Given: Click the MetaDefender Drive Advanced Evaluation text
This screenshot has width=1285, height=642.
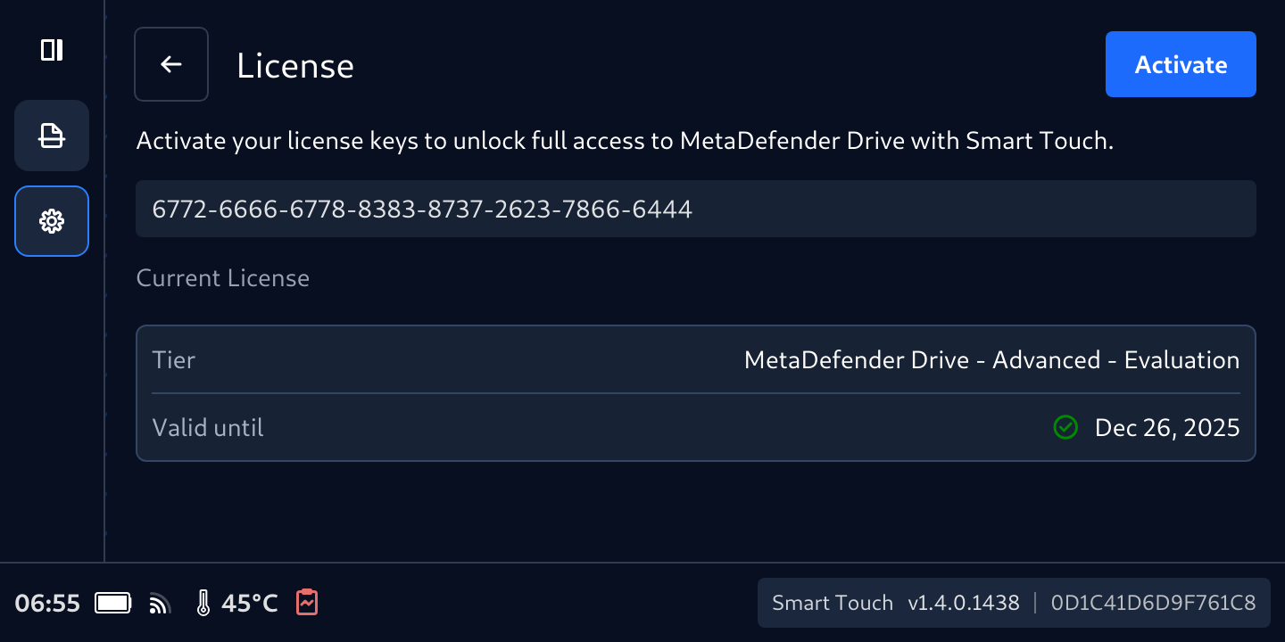Looking at the screenshot, I should click(x=991, y=360).
